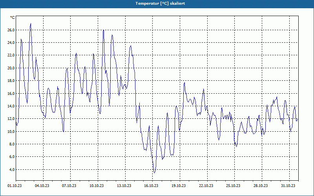Click the date label 16.10.23

click(151, 186)
